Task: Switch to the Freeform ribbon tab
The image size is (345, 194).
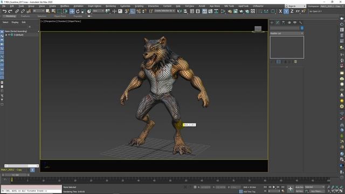Action: pyautogui.click(x=25, y=16)
